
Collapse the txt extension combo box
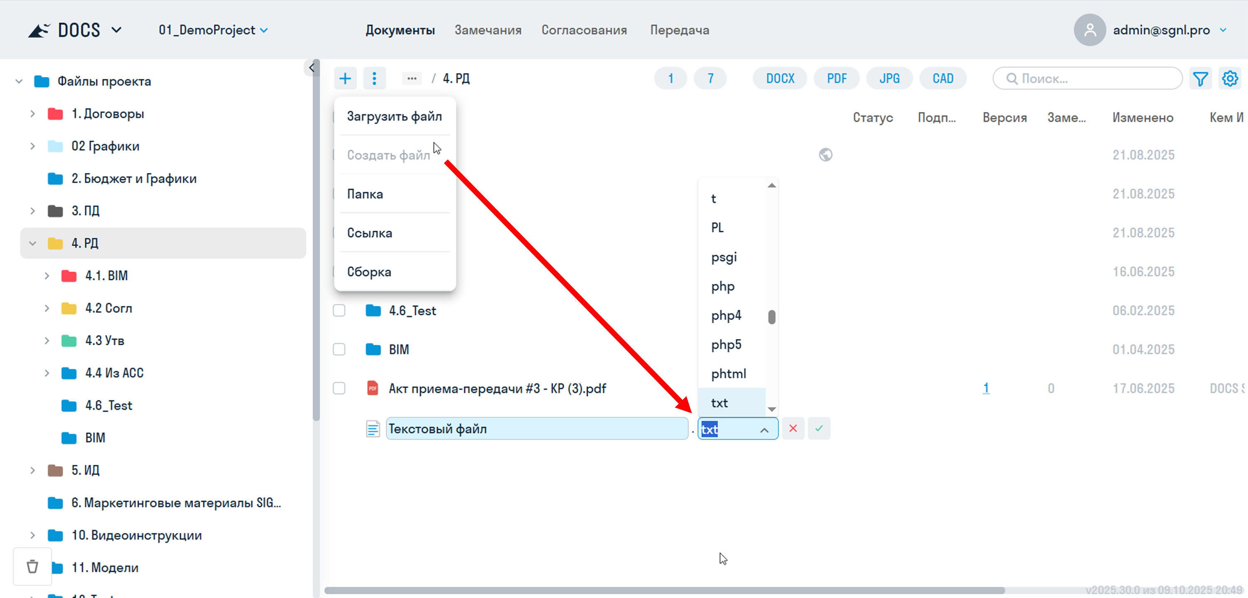coord(764,430)
